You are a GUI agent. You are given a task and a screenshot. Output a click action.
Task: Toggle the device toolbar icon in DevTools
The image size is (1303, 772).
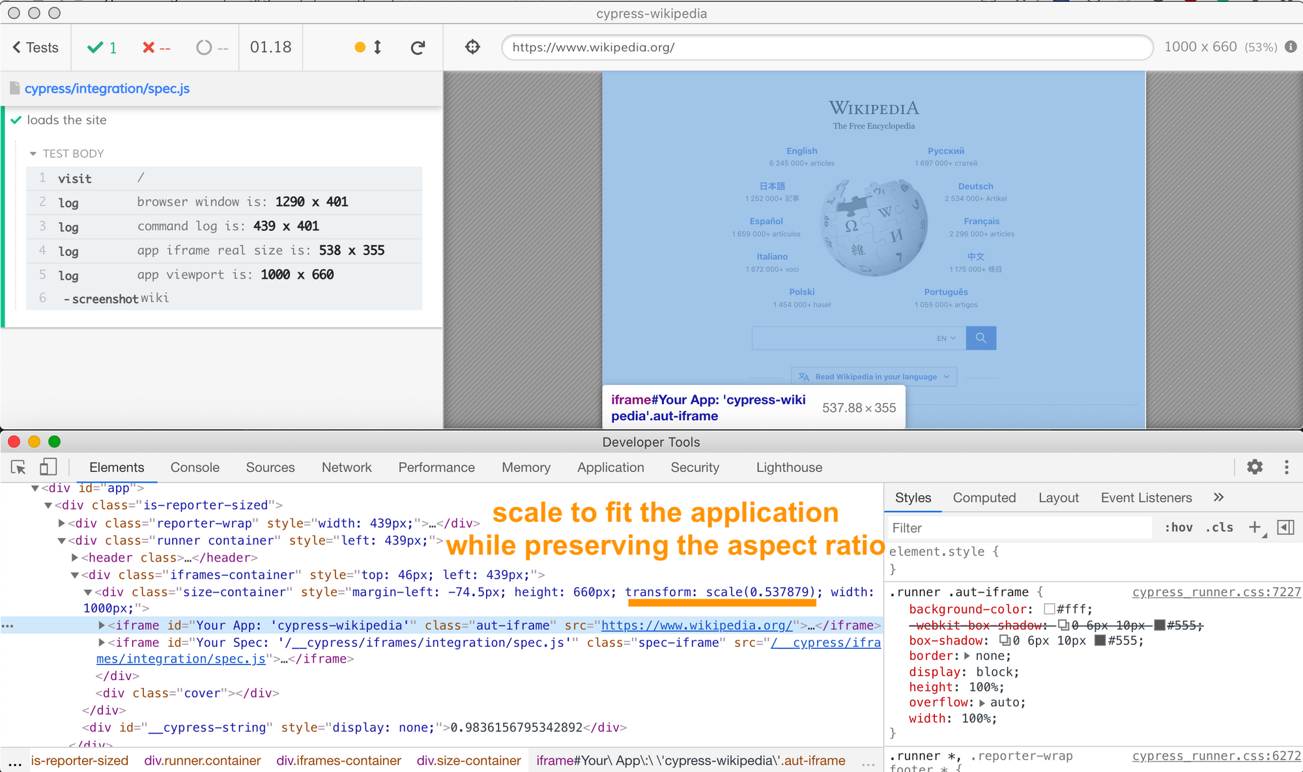[48, 467]
